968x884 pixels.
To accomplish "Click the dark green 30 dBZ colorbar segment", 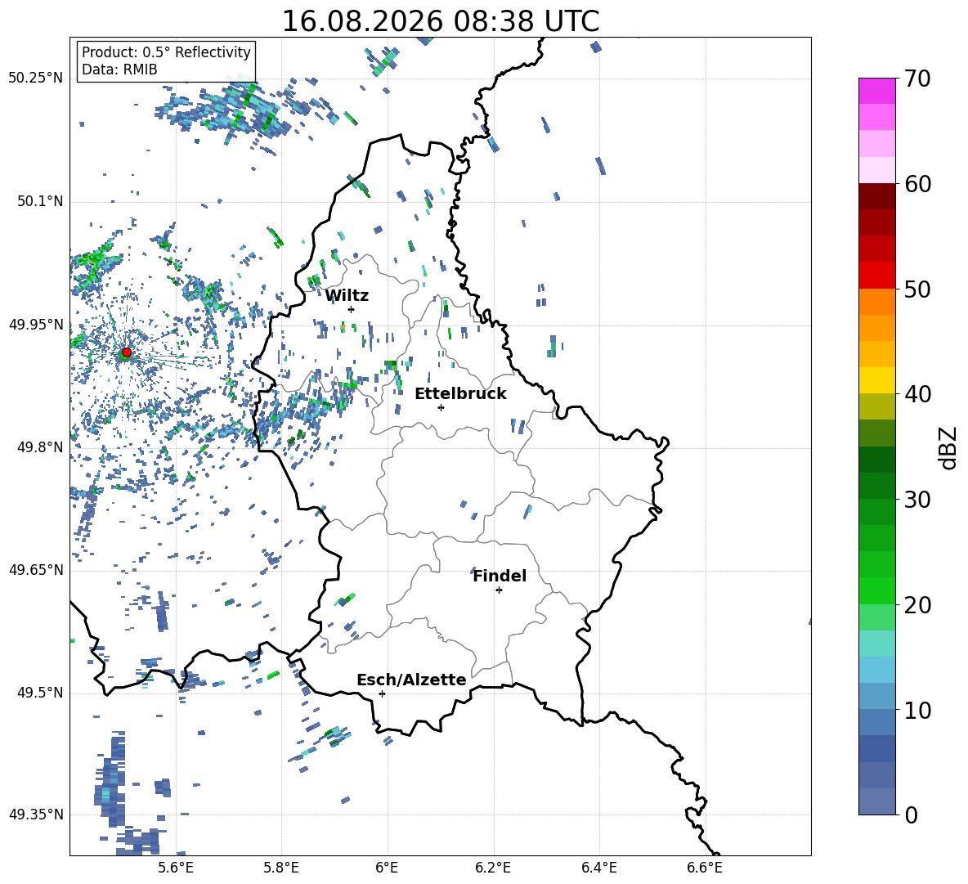I will (876, 486).
